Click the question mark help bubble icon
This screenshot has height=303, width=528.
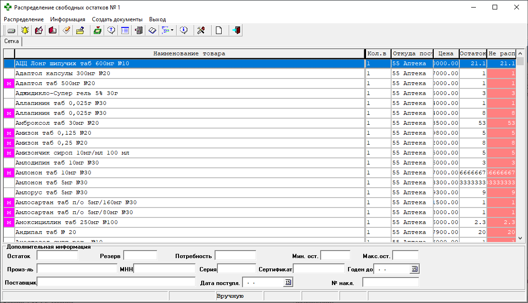coord(111,30)
